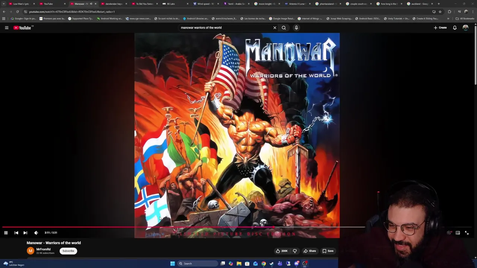Pause the video with the pause button
Screen dimensions: 477x268
coord(6,233)
